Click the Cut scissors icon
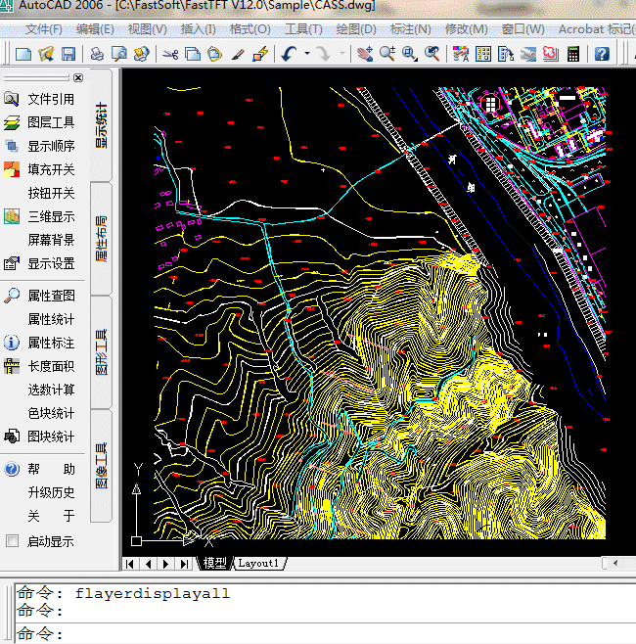 click(x=170, y=54)
